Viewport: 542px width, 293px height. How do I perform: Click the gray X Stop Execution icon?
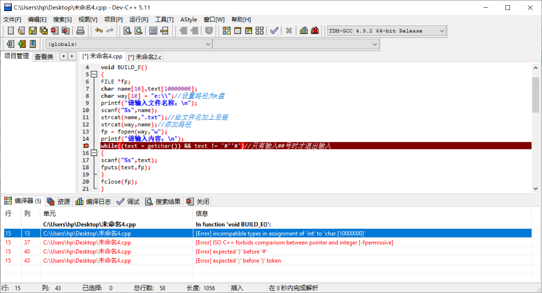pos(289,31)
